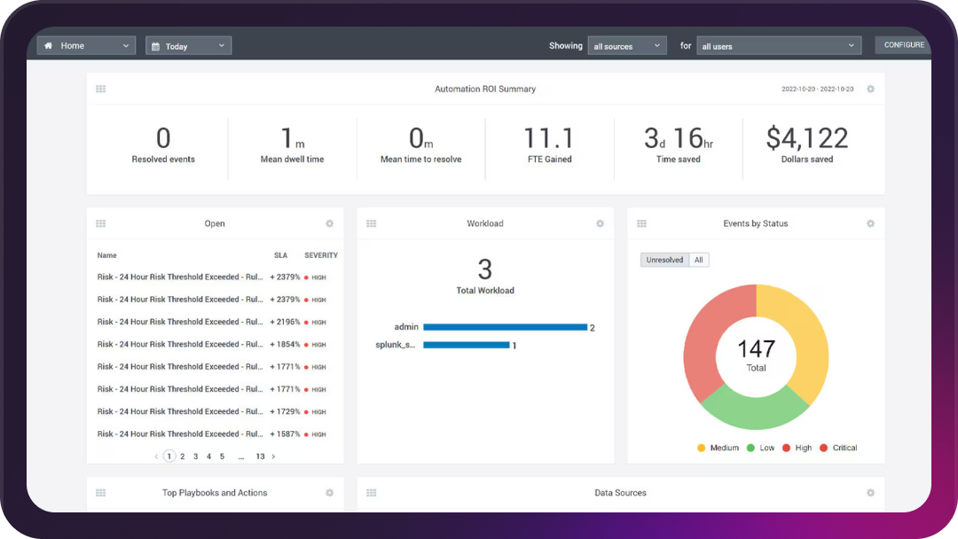The width and height of the screenshot is (958, 539).
Task: Click the CONFIGURE button
Action: (x=903, y=45)
